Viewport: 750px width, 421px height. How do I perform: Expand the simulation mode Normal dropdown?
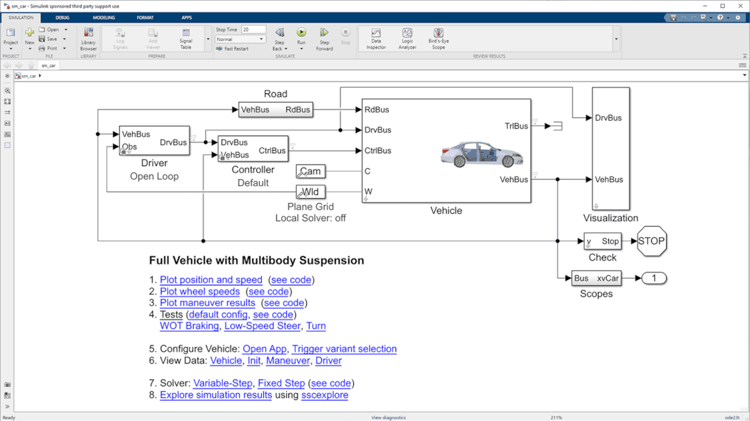(x=261, y=40)
